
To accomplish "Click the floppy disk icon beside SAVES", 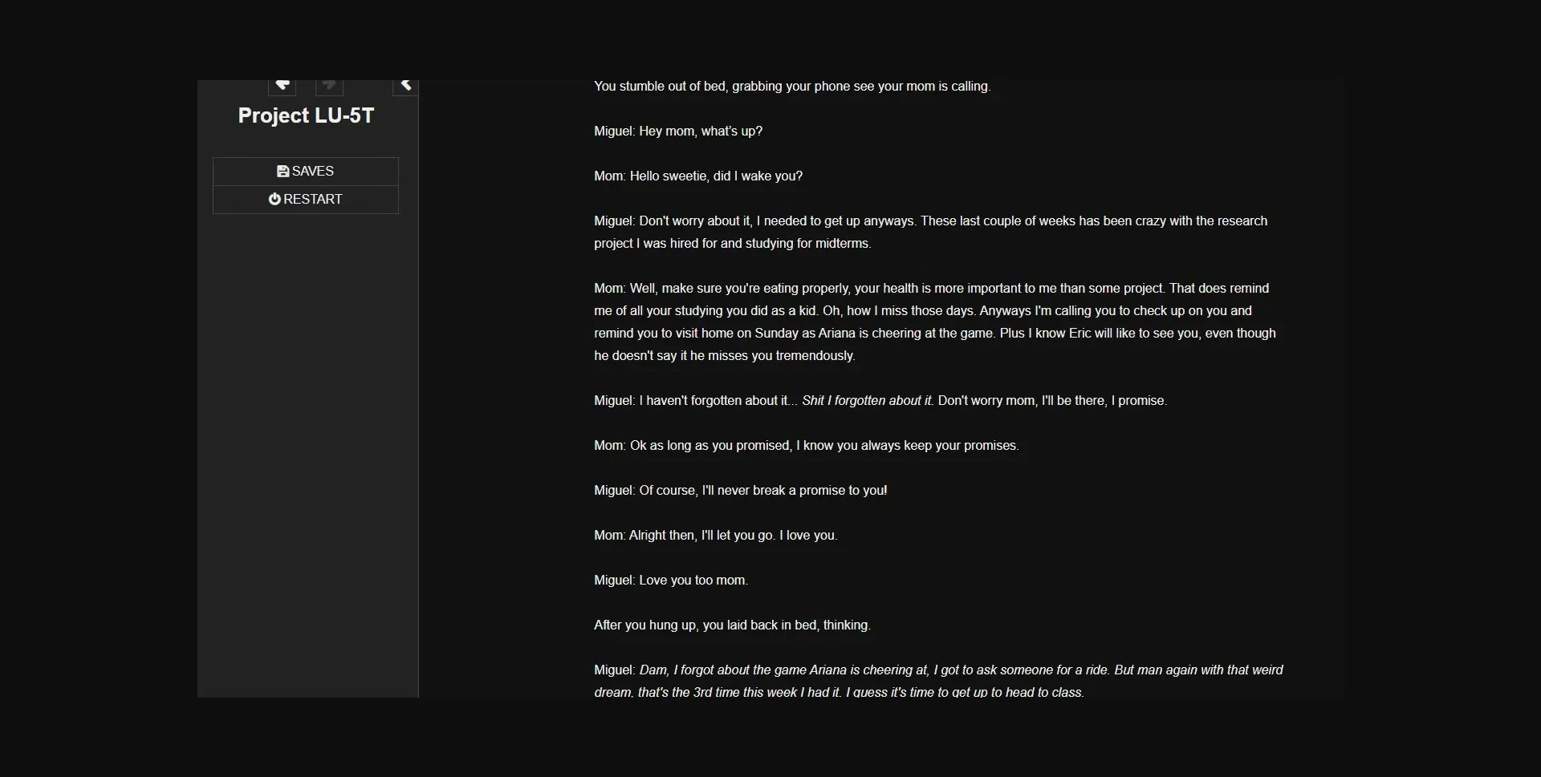I will tap(283, 170).
